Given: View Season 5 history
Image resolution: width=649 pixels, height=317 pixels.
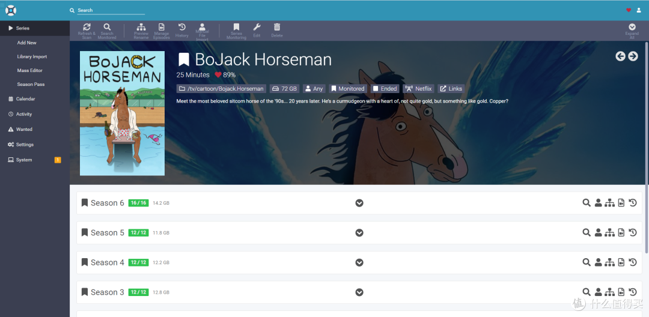Looking at the screenshot, I should (x=632, y=232).
